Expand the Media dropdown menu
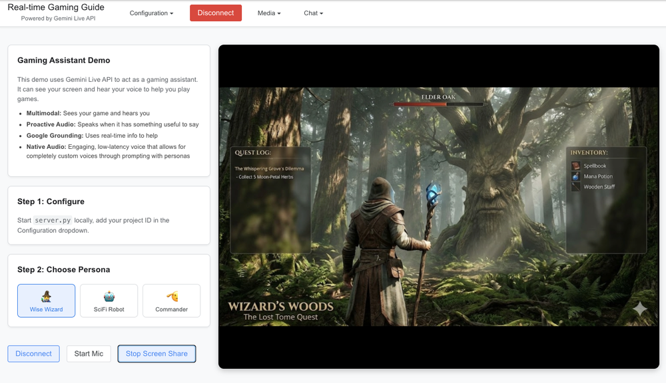The height and width of the screenshot is (383, 666). click(x=269, y=13)
